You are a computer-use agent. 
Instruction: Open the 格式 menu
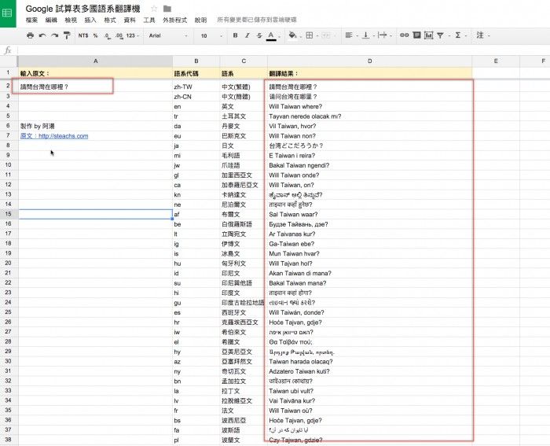(109, 20)
